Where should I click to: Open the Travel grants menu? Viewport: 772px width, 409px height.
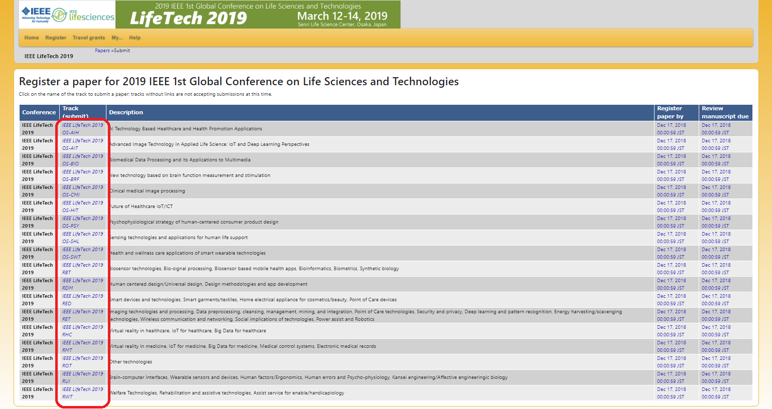(x=89, y=38)
